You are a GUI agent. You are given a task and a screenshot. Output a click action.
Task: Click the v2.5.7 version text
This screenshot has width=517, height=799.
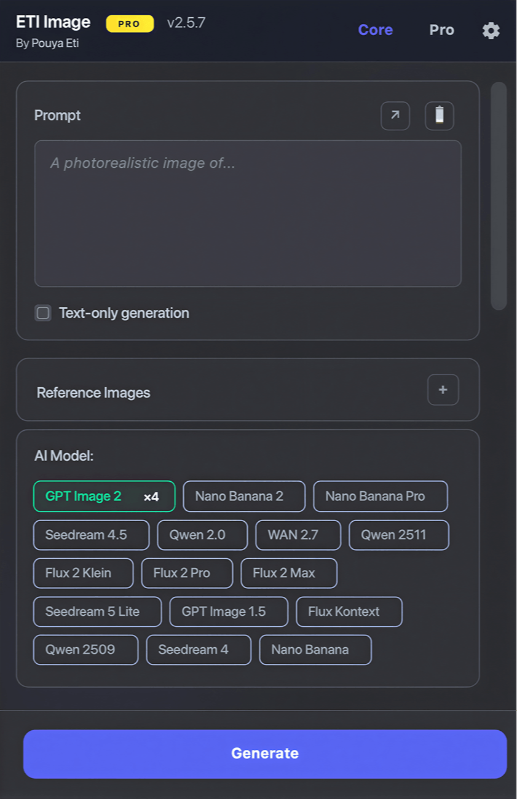[x=186, y=23]
